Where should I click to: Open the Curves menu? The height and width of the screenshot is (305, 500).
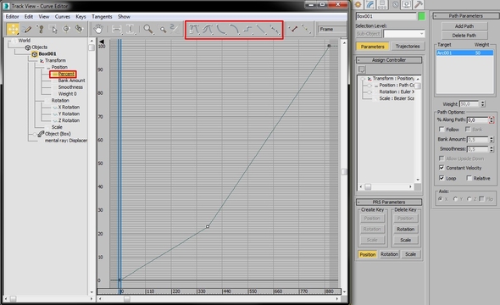pyautogui.click(x=62, y=17)
